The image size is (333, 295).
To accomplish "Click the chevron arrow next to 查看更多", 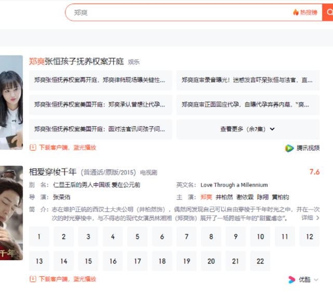I will 272,129.
